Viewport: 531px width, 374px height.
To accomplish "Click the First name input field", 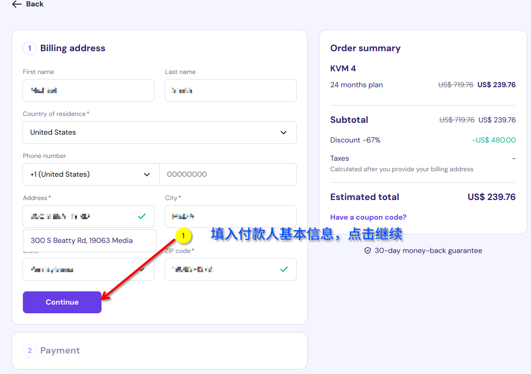I will (88, 90).
